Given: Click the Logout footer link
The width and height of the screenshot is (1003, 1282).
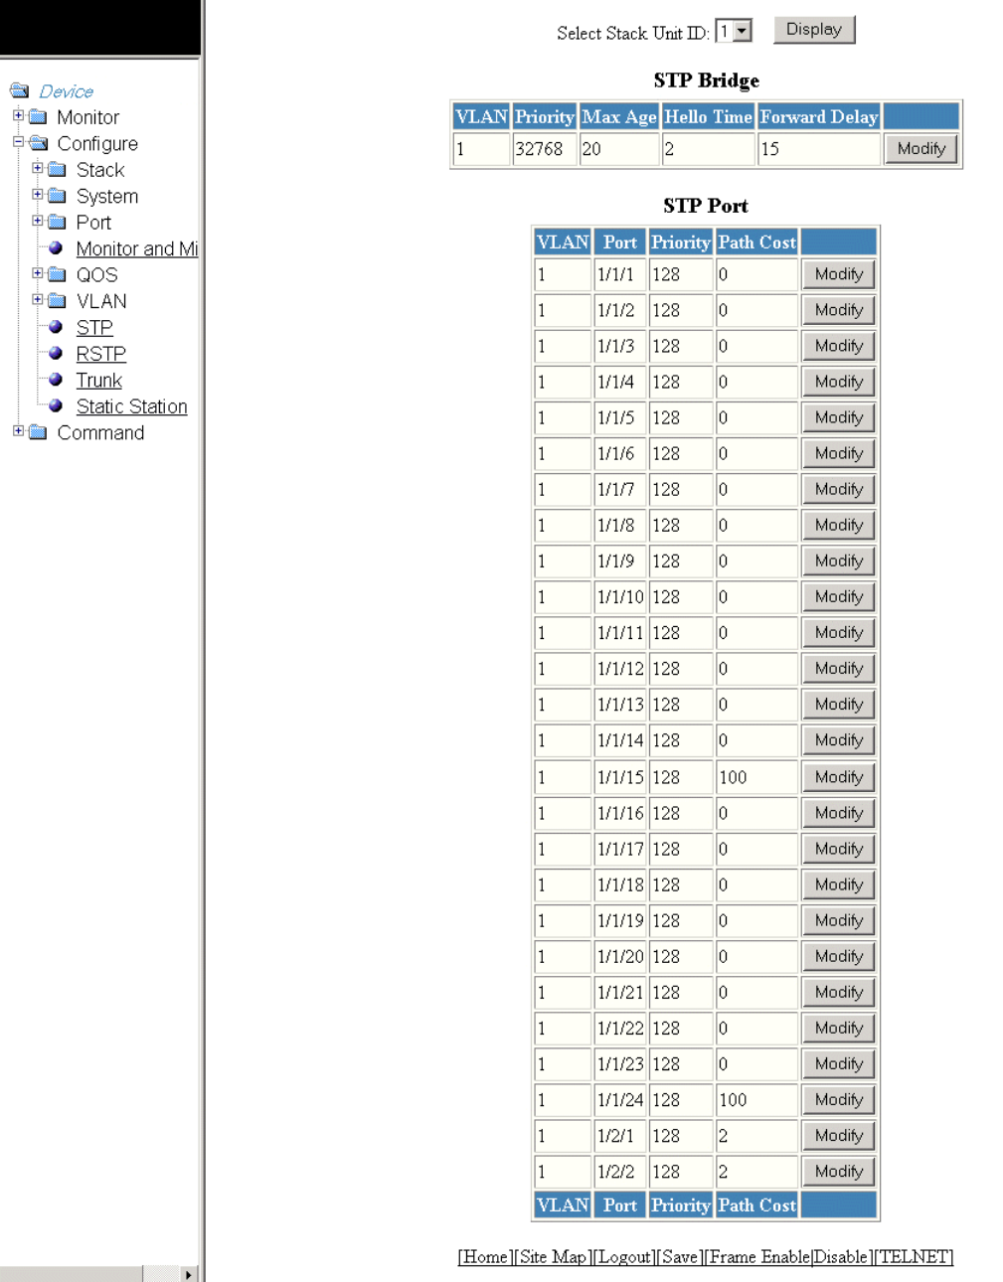Looking at the screenshot, I should [625, 1257].
